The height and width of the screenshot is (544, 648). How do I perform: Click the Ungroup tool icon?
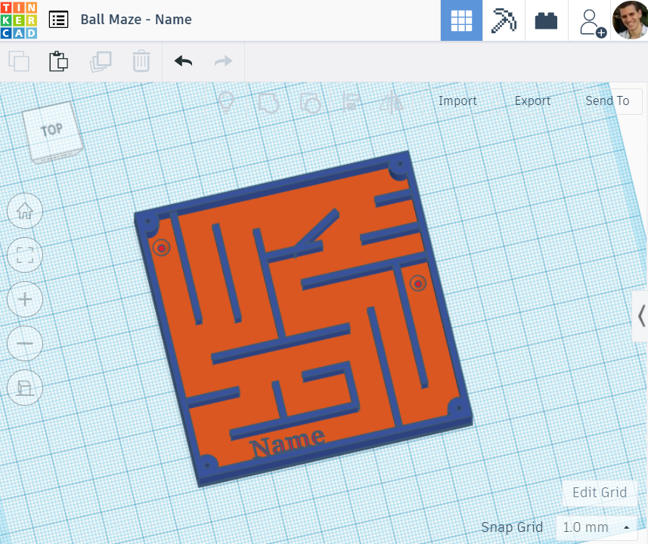[x=311, y=100]
